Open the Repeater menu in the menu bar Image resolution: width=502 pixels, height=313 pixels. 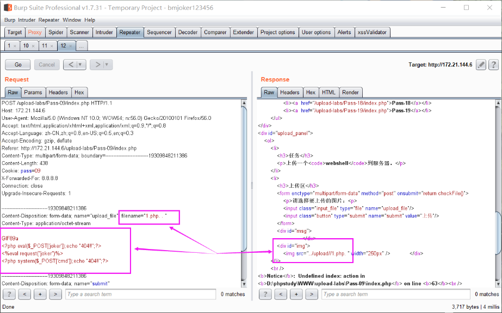(48, 20)
